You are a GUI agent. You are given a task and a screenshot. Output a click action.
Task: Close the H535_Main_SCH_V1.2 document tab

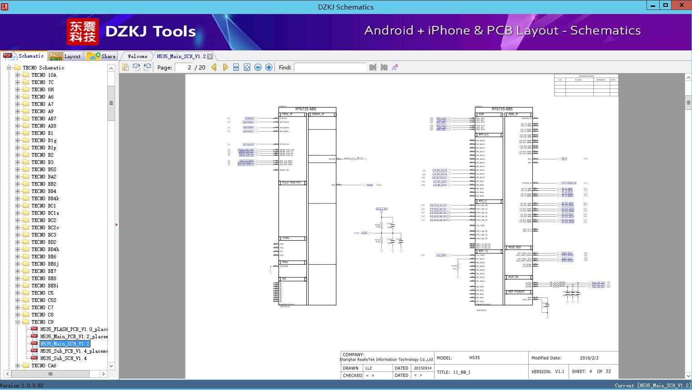pos(210,56)
